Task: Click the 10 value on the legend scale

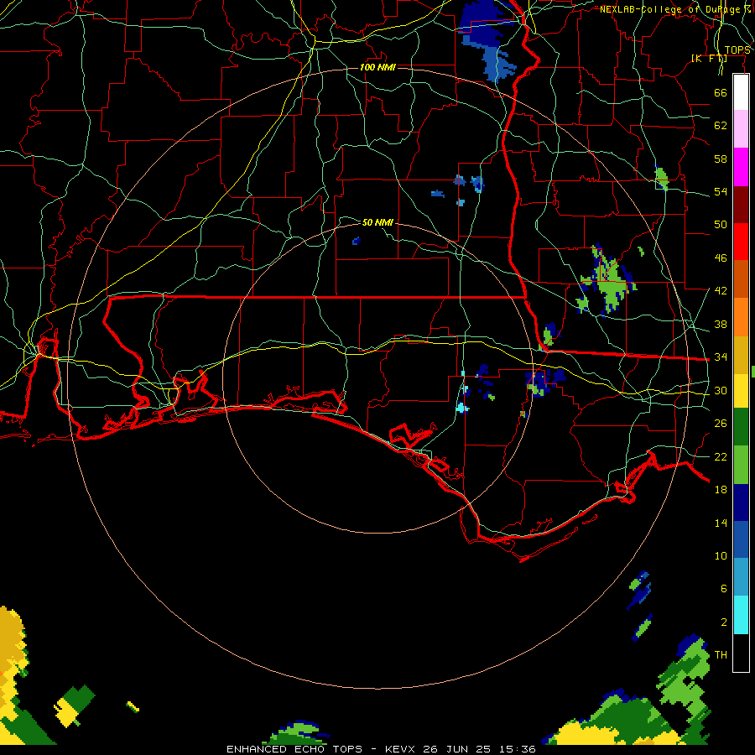Action: click(721, 556)
